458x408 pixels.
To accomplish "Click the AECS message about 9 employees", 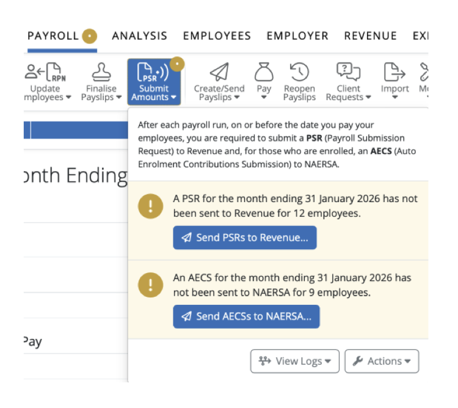I will point(292,285).
